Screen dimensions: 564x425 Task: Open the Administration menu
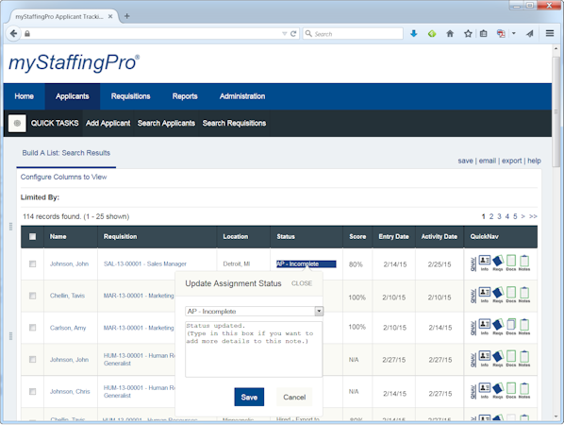tap(242, 96)
